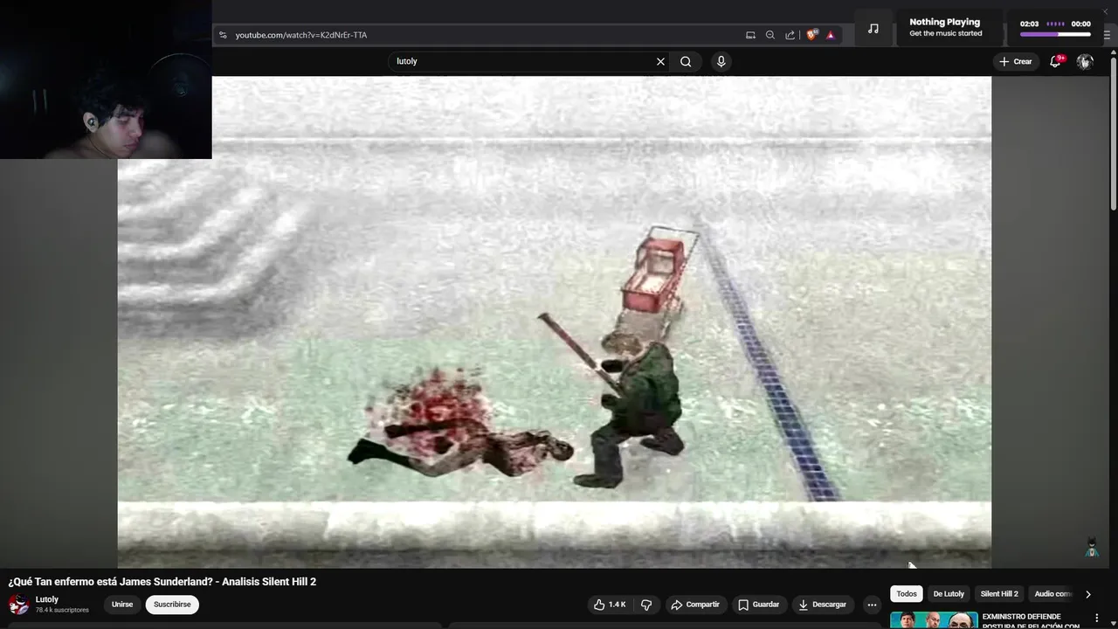Open the EXMINISTRO DEFIENDE recommended video thumbnail
1118x629 pixels.
pyautogui.click(x=934, y=620)
